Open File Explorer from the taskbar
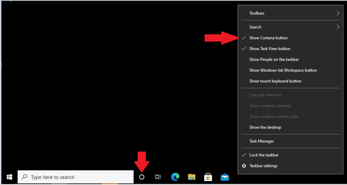 point(192,177)
